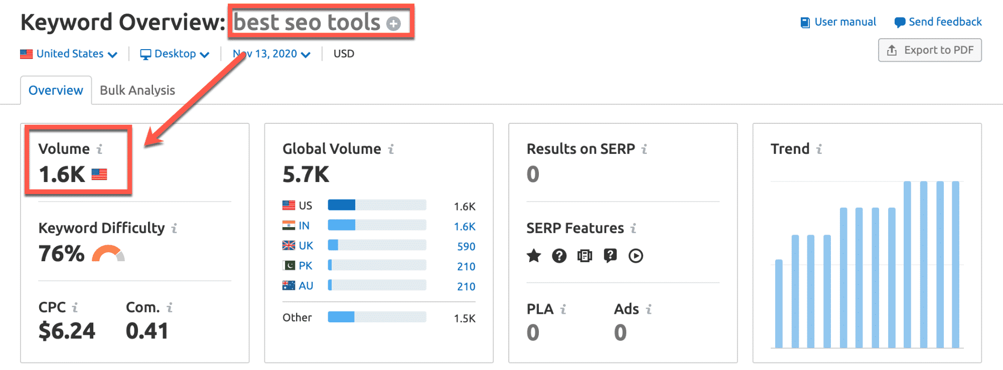Select the Overview tab

pyautogui.click(x=56, y=90)
